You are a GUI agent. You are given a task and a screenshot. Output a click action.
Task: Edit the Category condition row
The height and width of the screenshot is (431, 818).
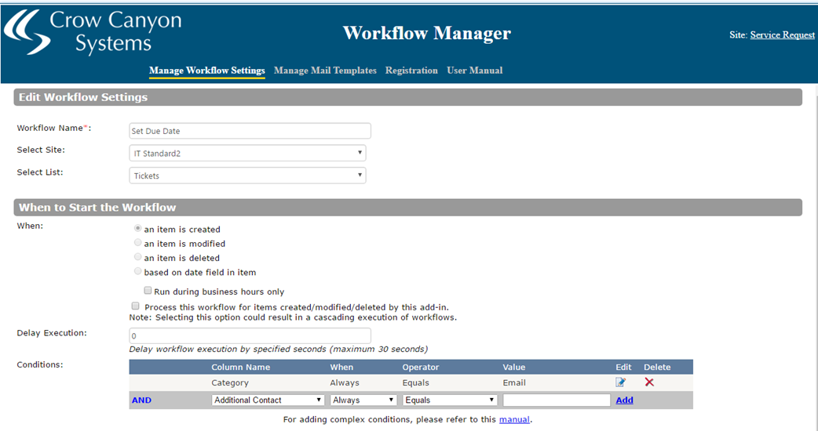tap(621, 382)
